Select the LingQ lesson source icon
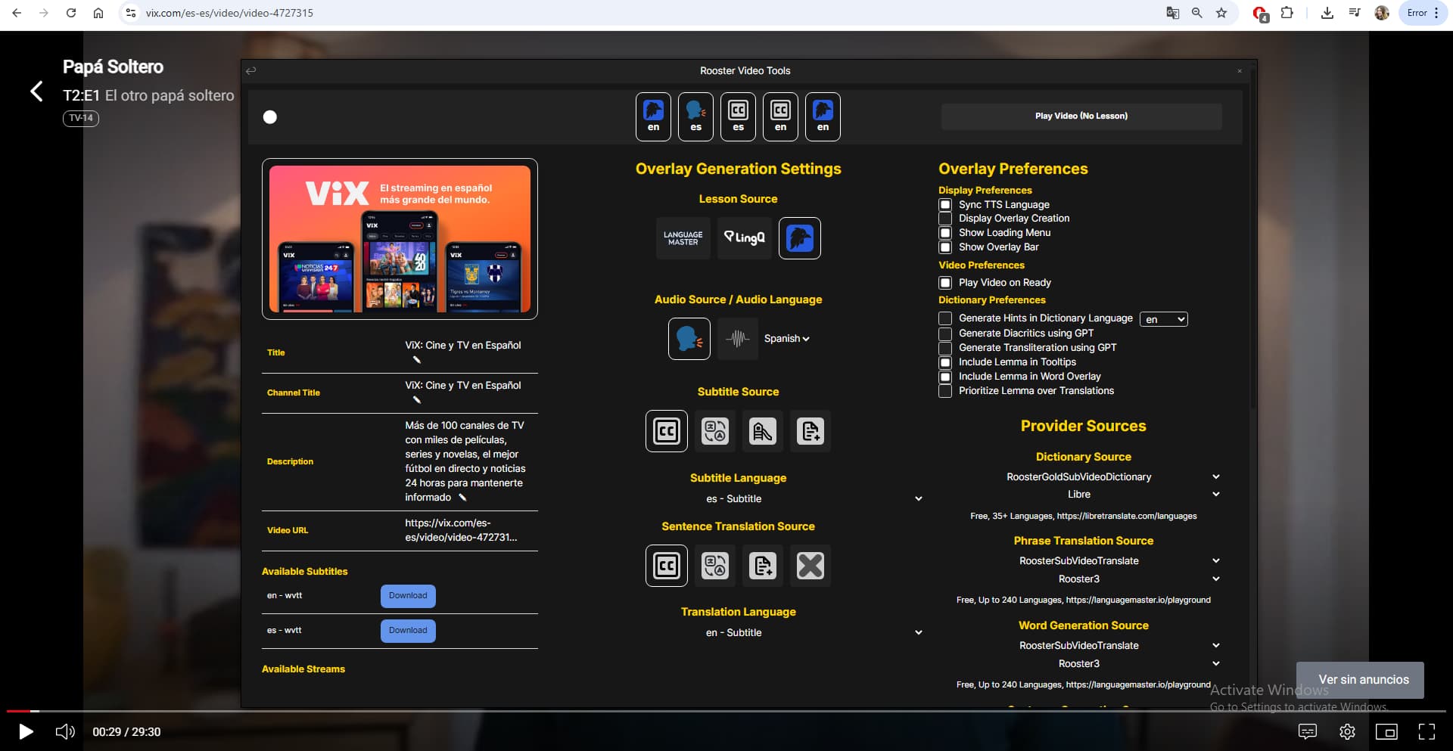This screenshot has width=1453, height=751. [744, 238]
